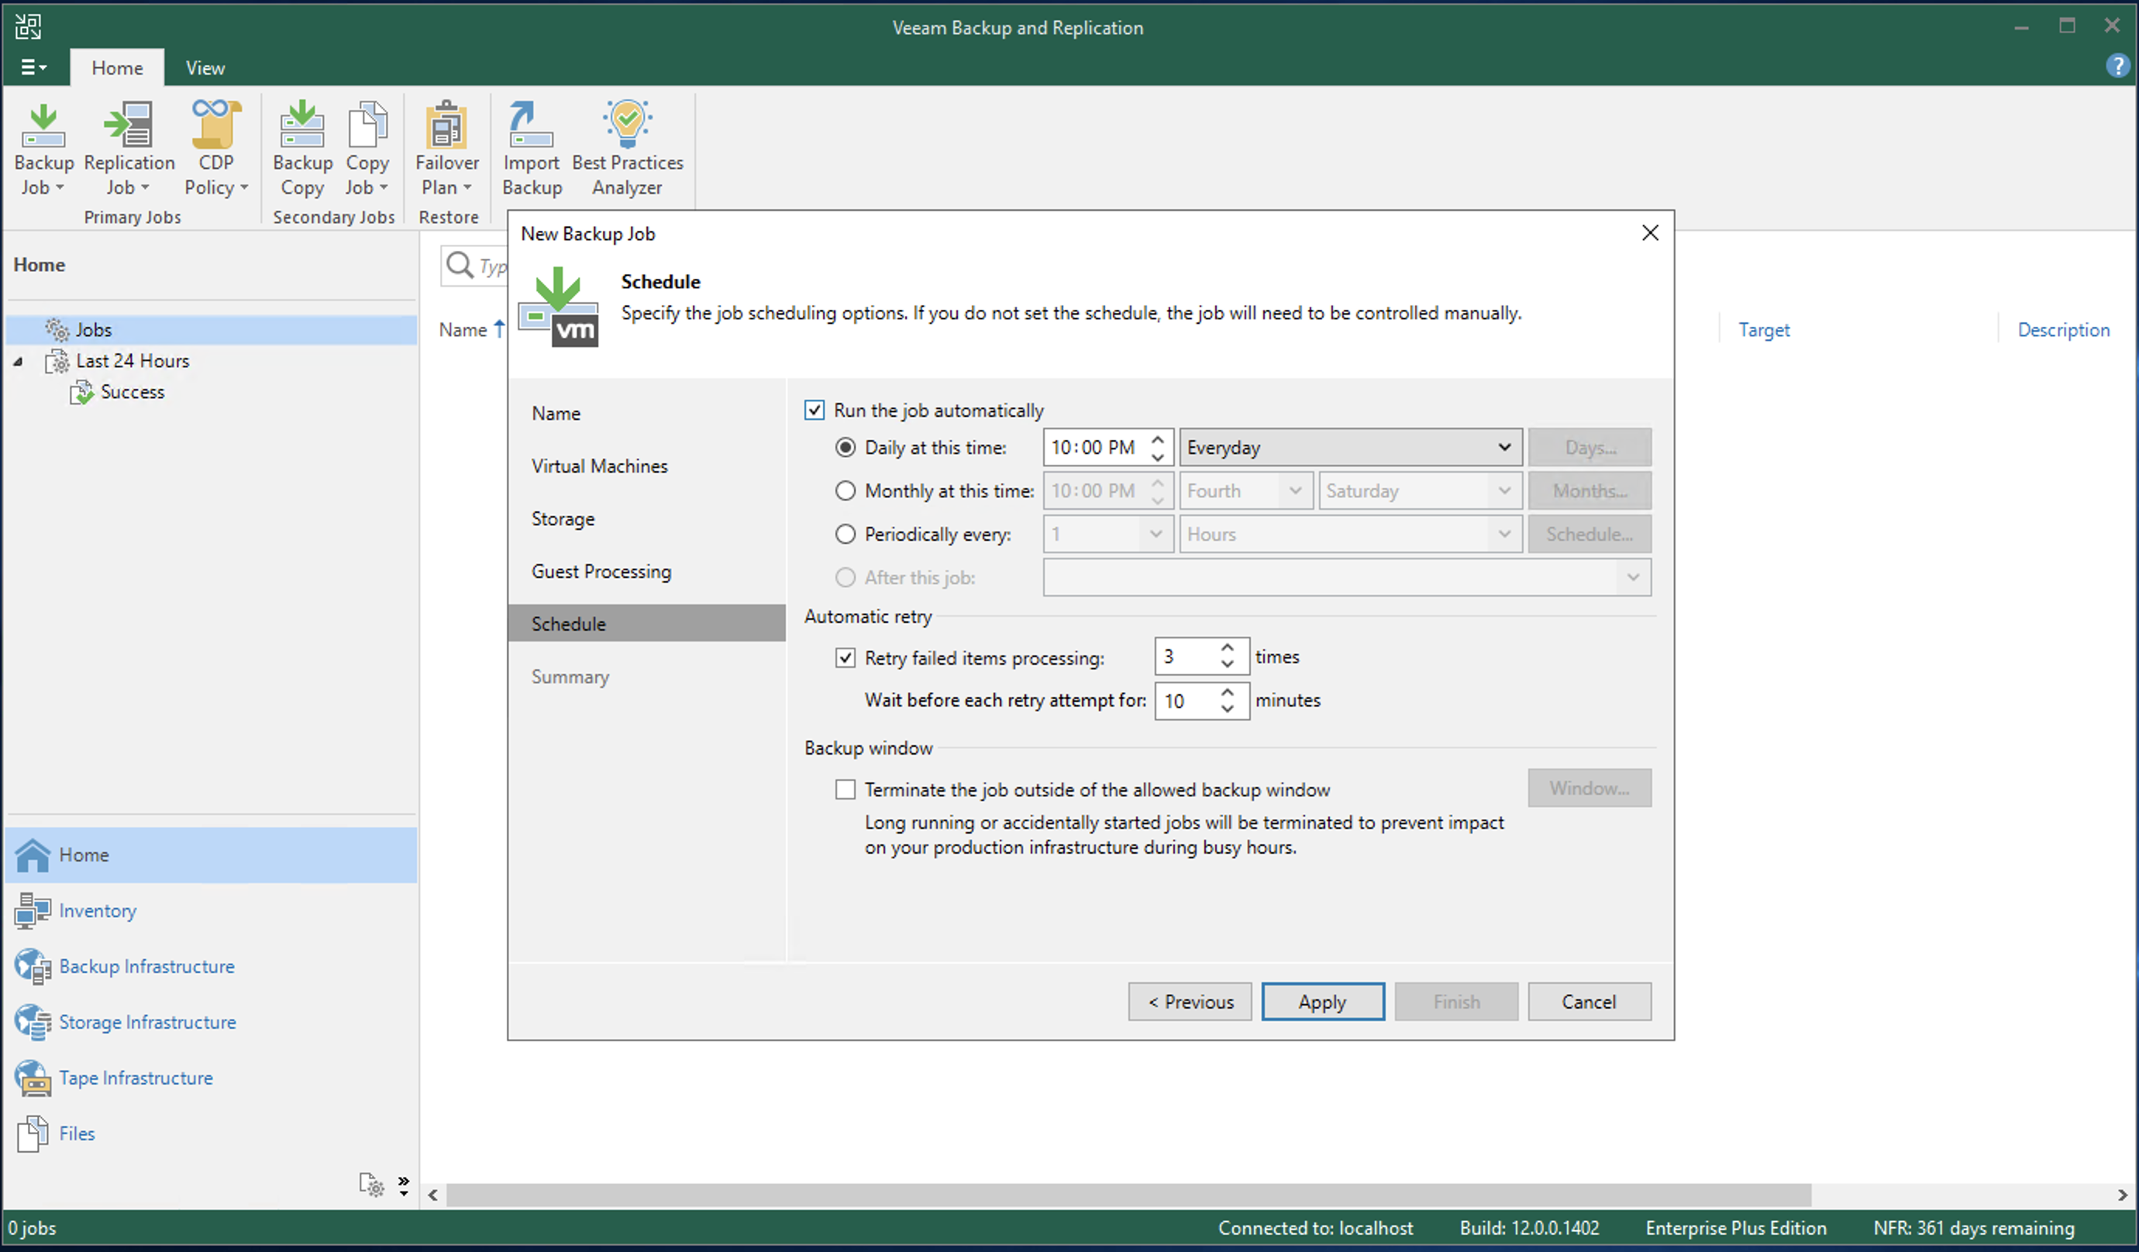Open the Home navigation pane
This screenshot has width=2139, height=1252.
[212, 855]
